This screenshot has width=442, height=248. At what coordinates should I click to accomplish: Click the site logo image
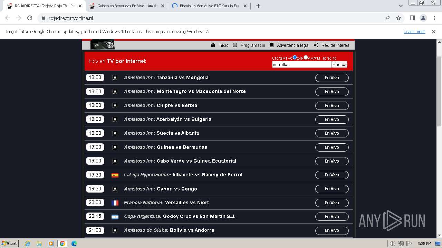tap(103, 45)
